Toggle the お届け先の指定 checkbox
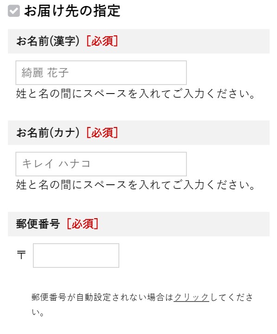 coord(14,11)
